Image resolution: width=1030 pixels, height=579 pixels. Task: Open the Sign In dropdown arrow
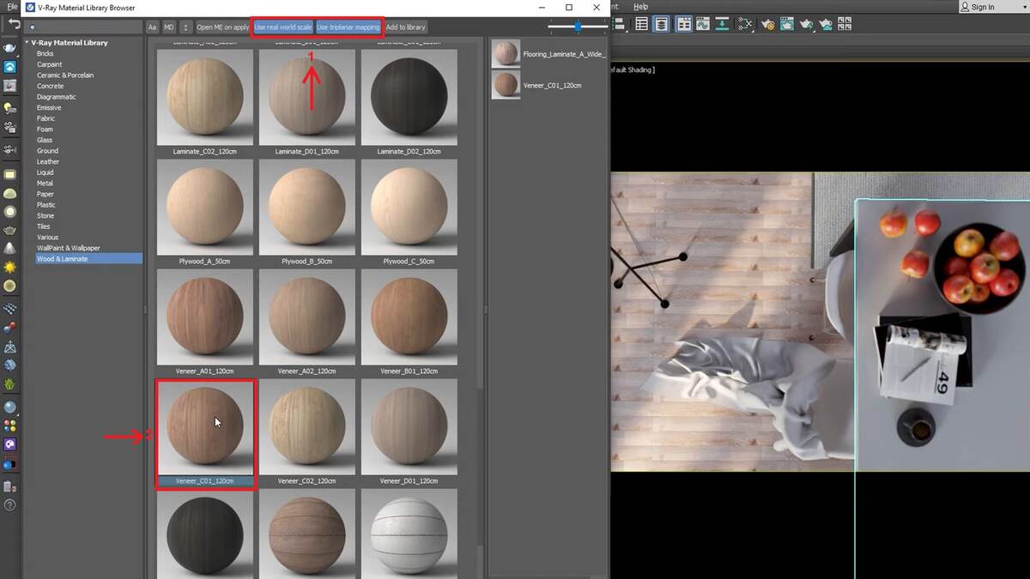tap(1023, 7)
